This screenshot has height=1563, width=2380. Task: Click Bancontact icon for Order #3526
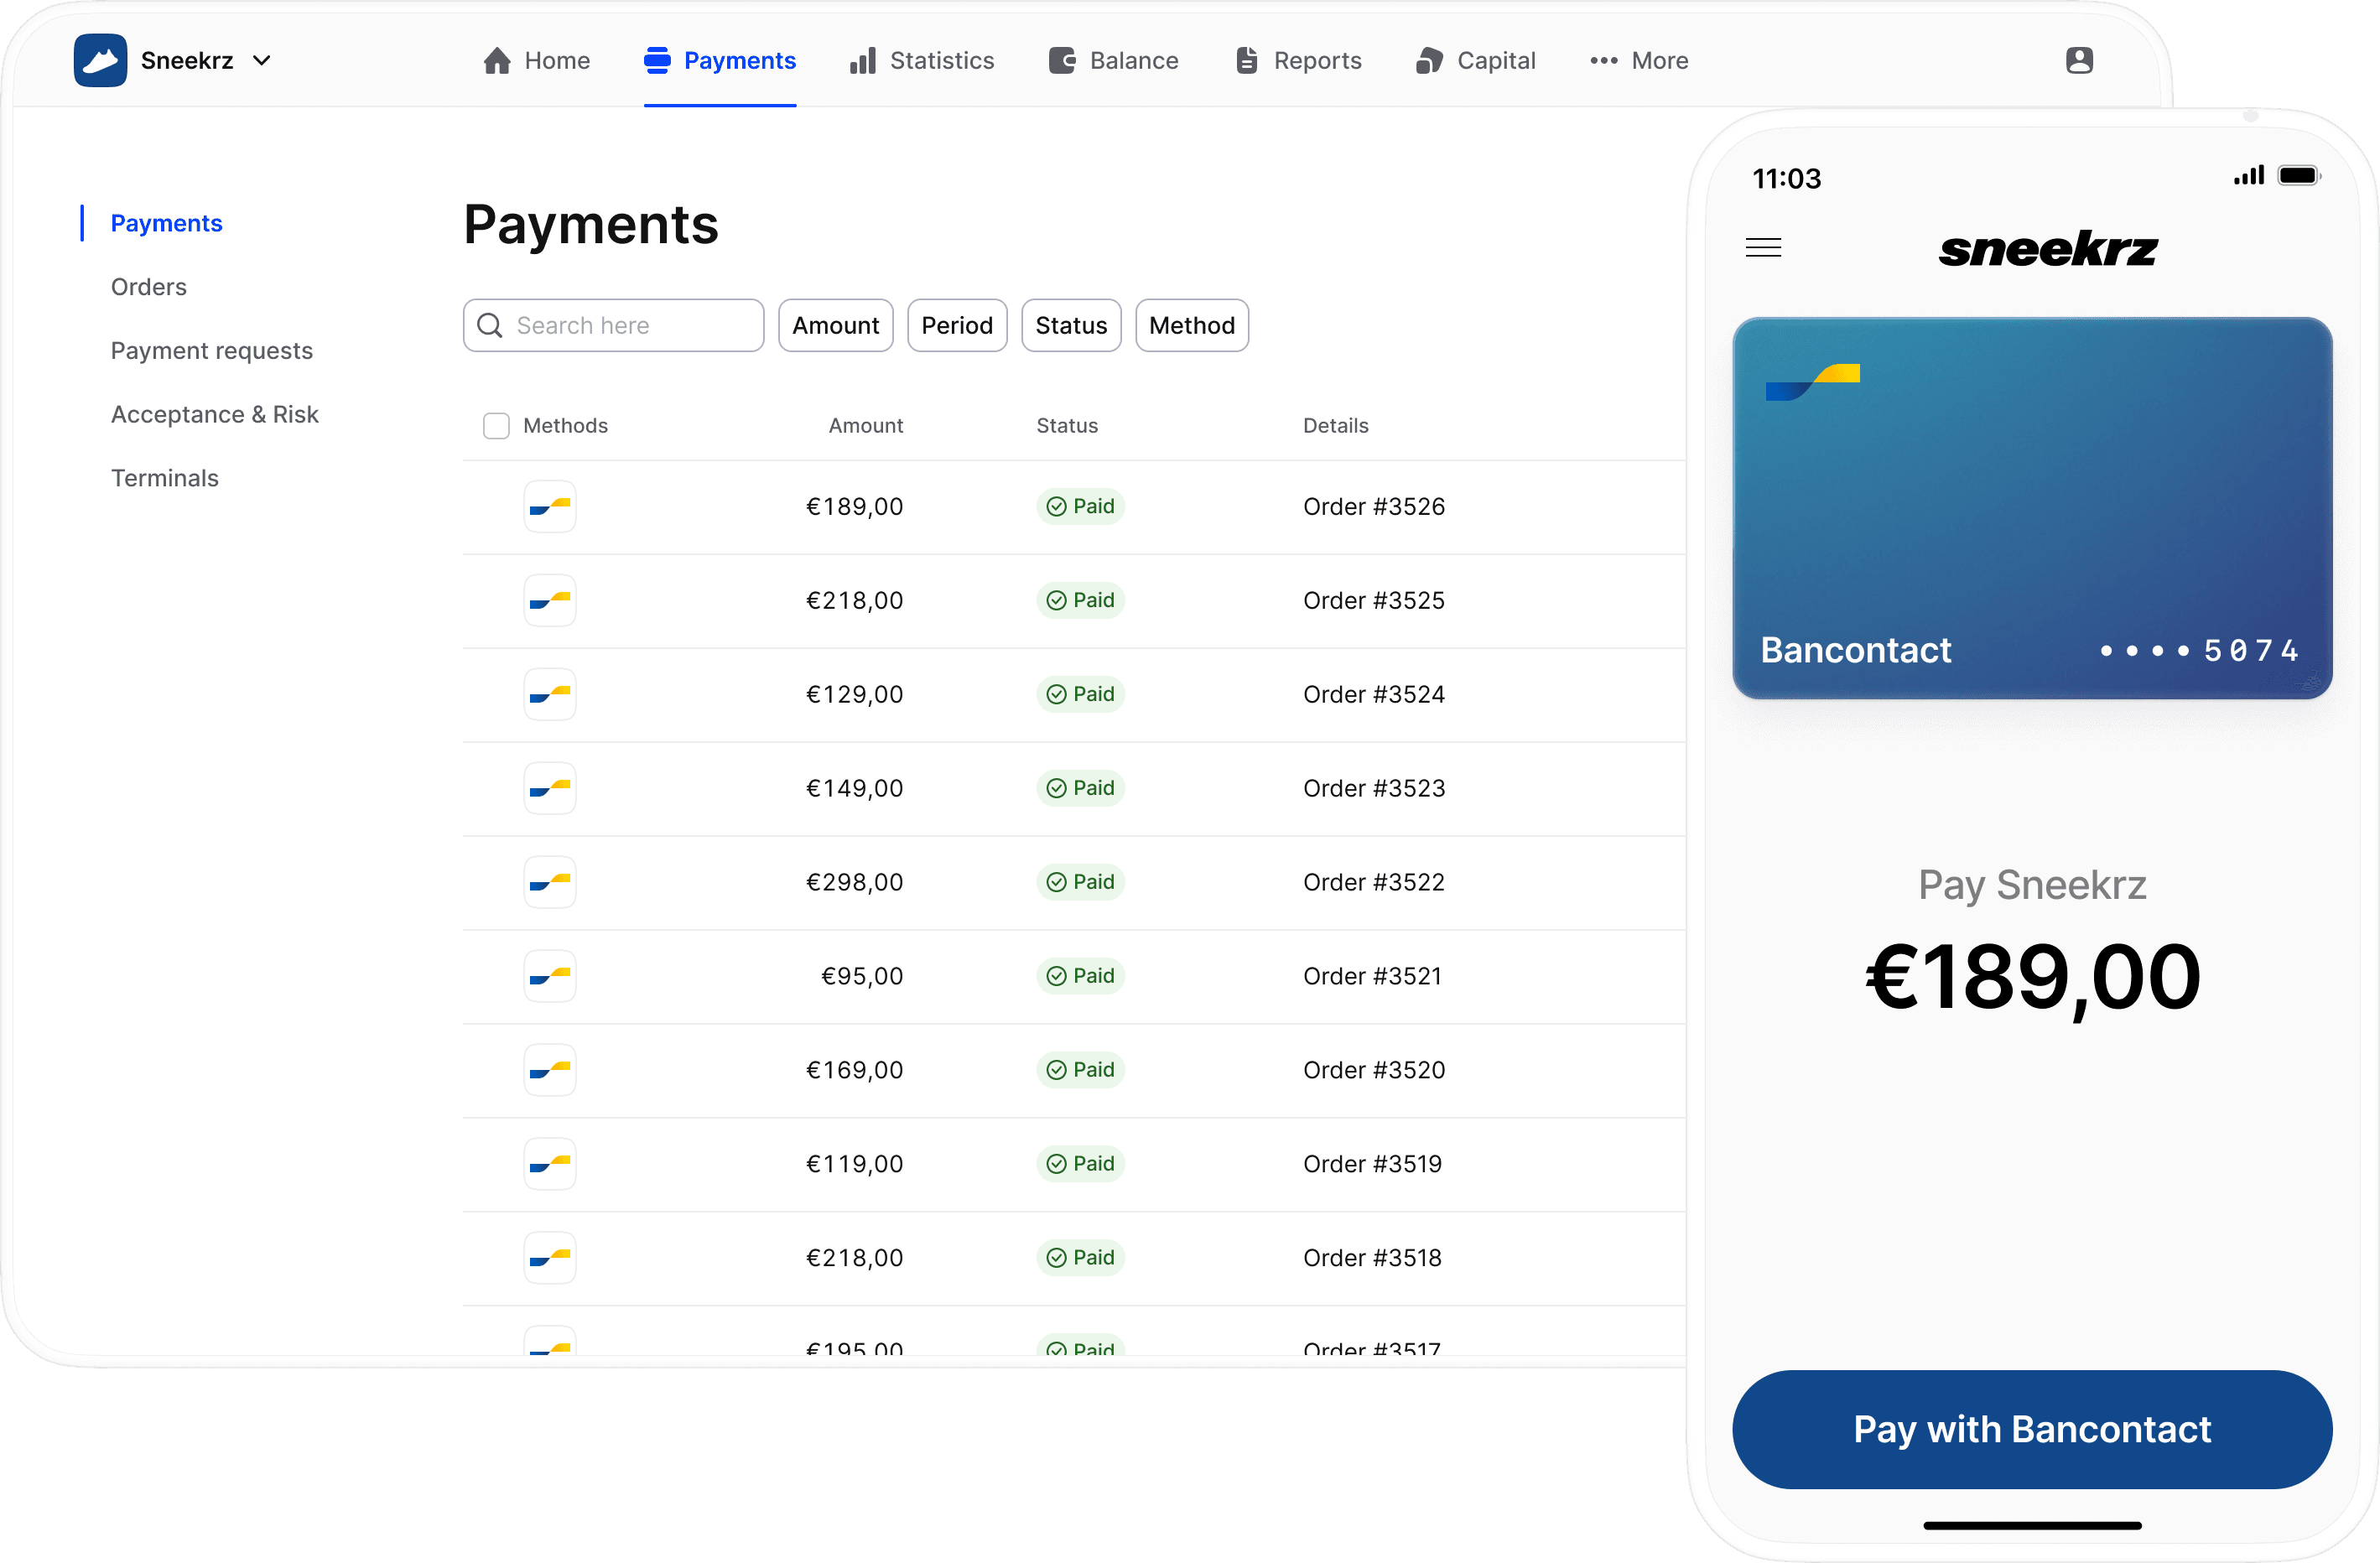pos(550,507)
